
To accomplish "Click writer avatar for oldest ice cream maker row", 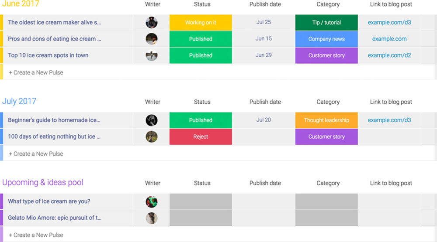I will (x=152, y=23).
